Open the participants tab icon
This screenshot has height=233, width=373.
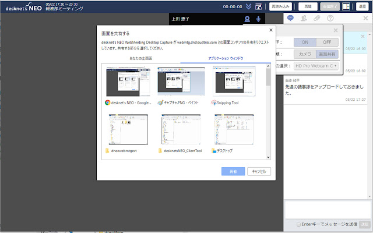[304, 18]
